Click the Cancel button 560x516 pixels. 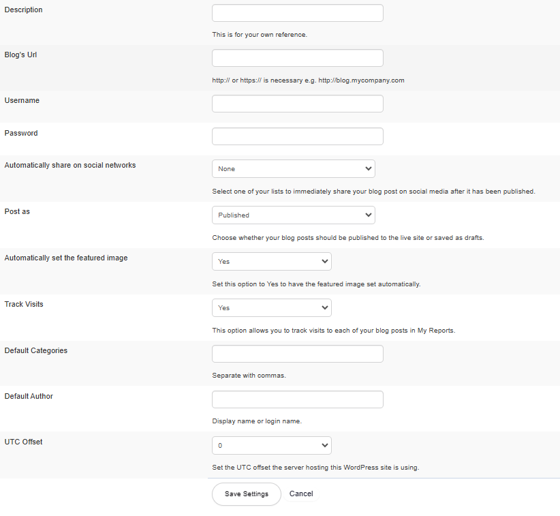301,494
